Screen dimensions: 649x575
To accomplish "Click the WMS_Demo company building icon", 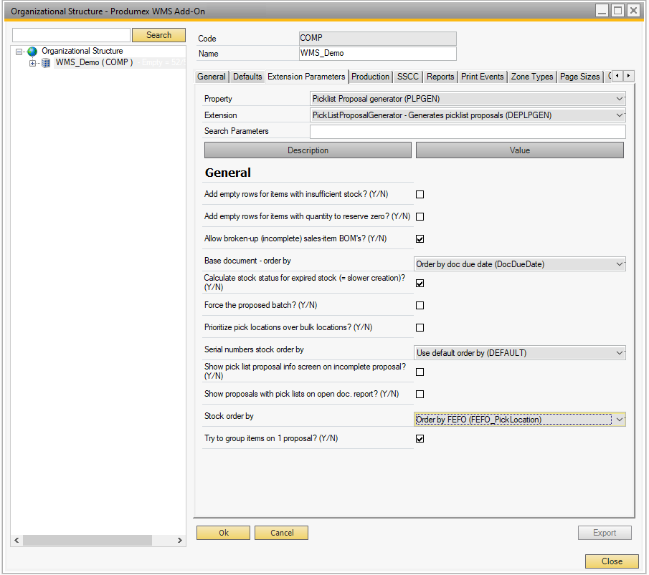I will click(46, 63).
